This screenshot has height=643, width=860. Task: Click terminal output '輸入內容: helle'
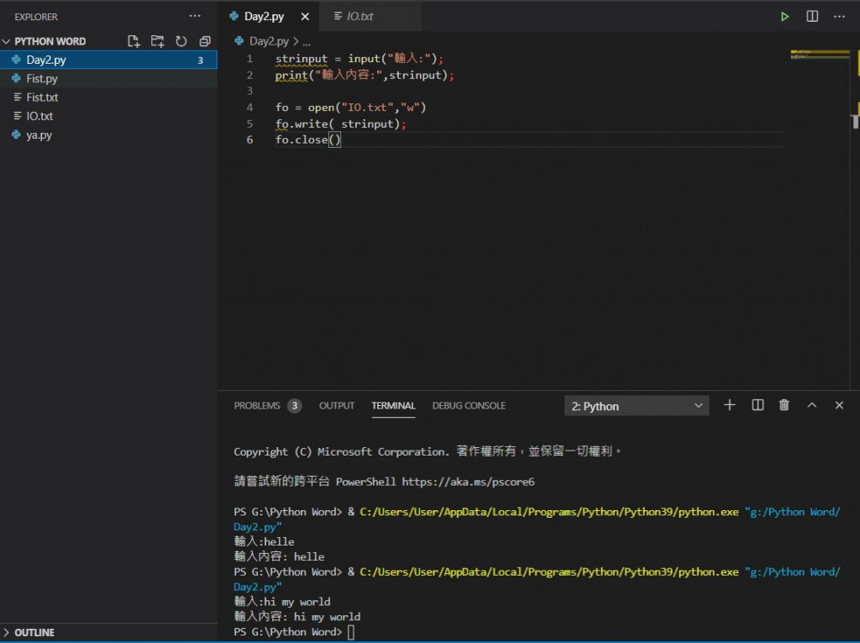(x=279, y=556)
